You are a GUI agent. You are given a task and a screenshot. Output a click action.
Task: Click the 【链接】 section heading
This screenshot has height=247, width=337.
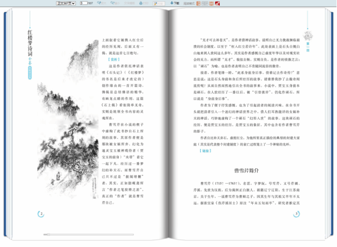point(206,151)
